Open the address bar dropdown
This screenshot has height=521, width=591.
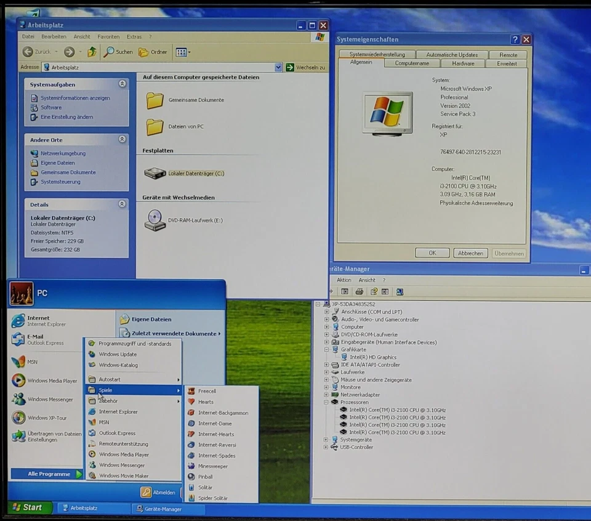point(278,67)
